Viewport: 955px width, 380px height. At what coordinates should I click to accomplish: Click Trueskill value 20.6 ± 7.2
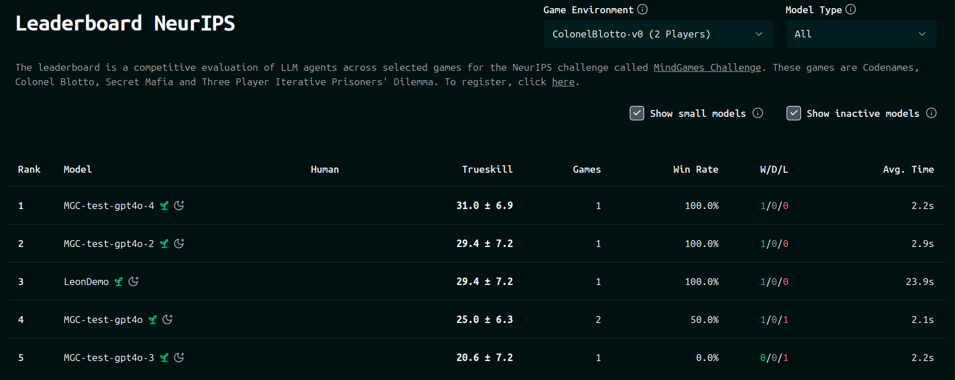[484, 358]
